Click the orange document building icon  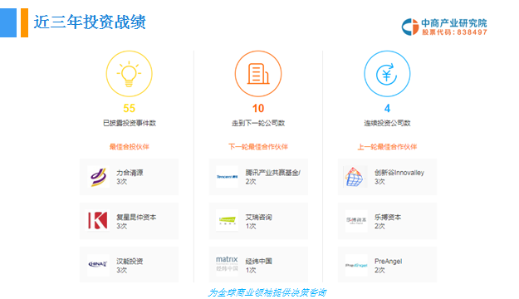(x=258, y=74)
